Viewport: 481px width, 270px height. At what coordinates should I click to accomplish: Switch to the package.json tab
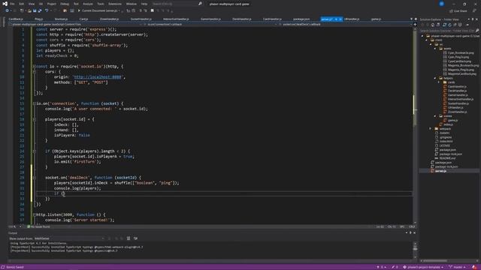pyautogui.click(x=301, y=19)
